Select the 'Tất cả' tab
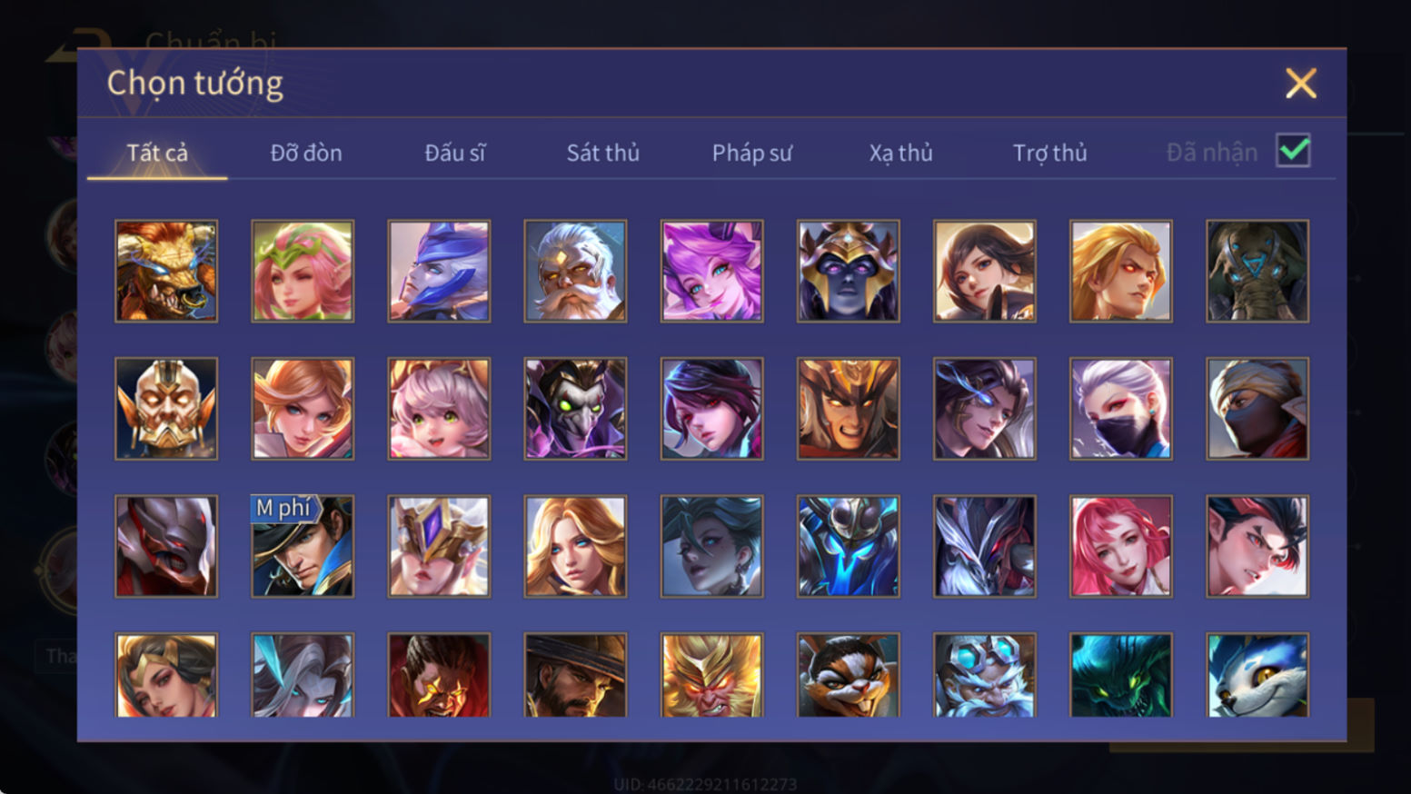This screenshot has height=794, width=1411. [x=157, y=153]
